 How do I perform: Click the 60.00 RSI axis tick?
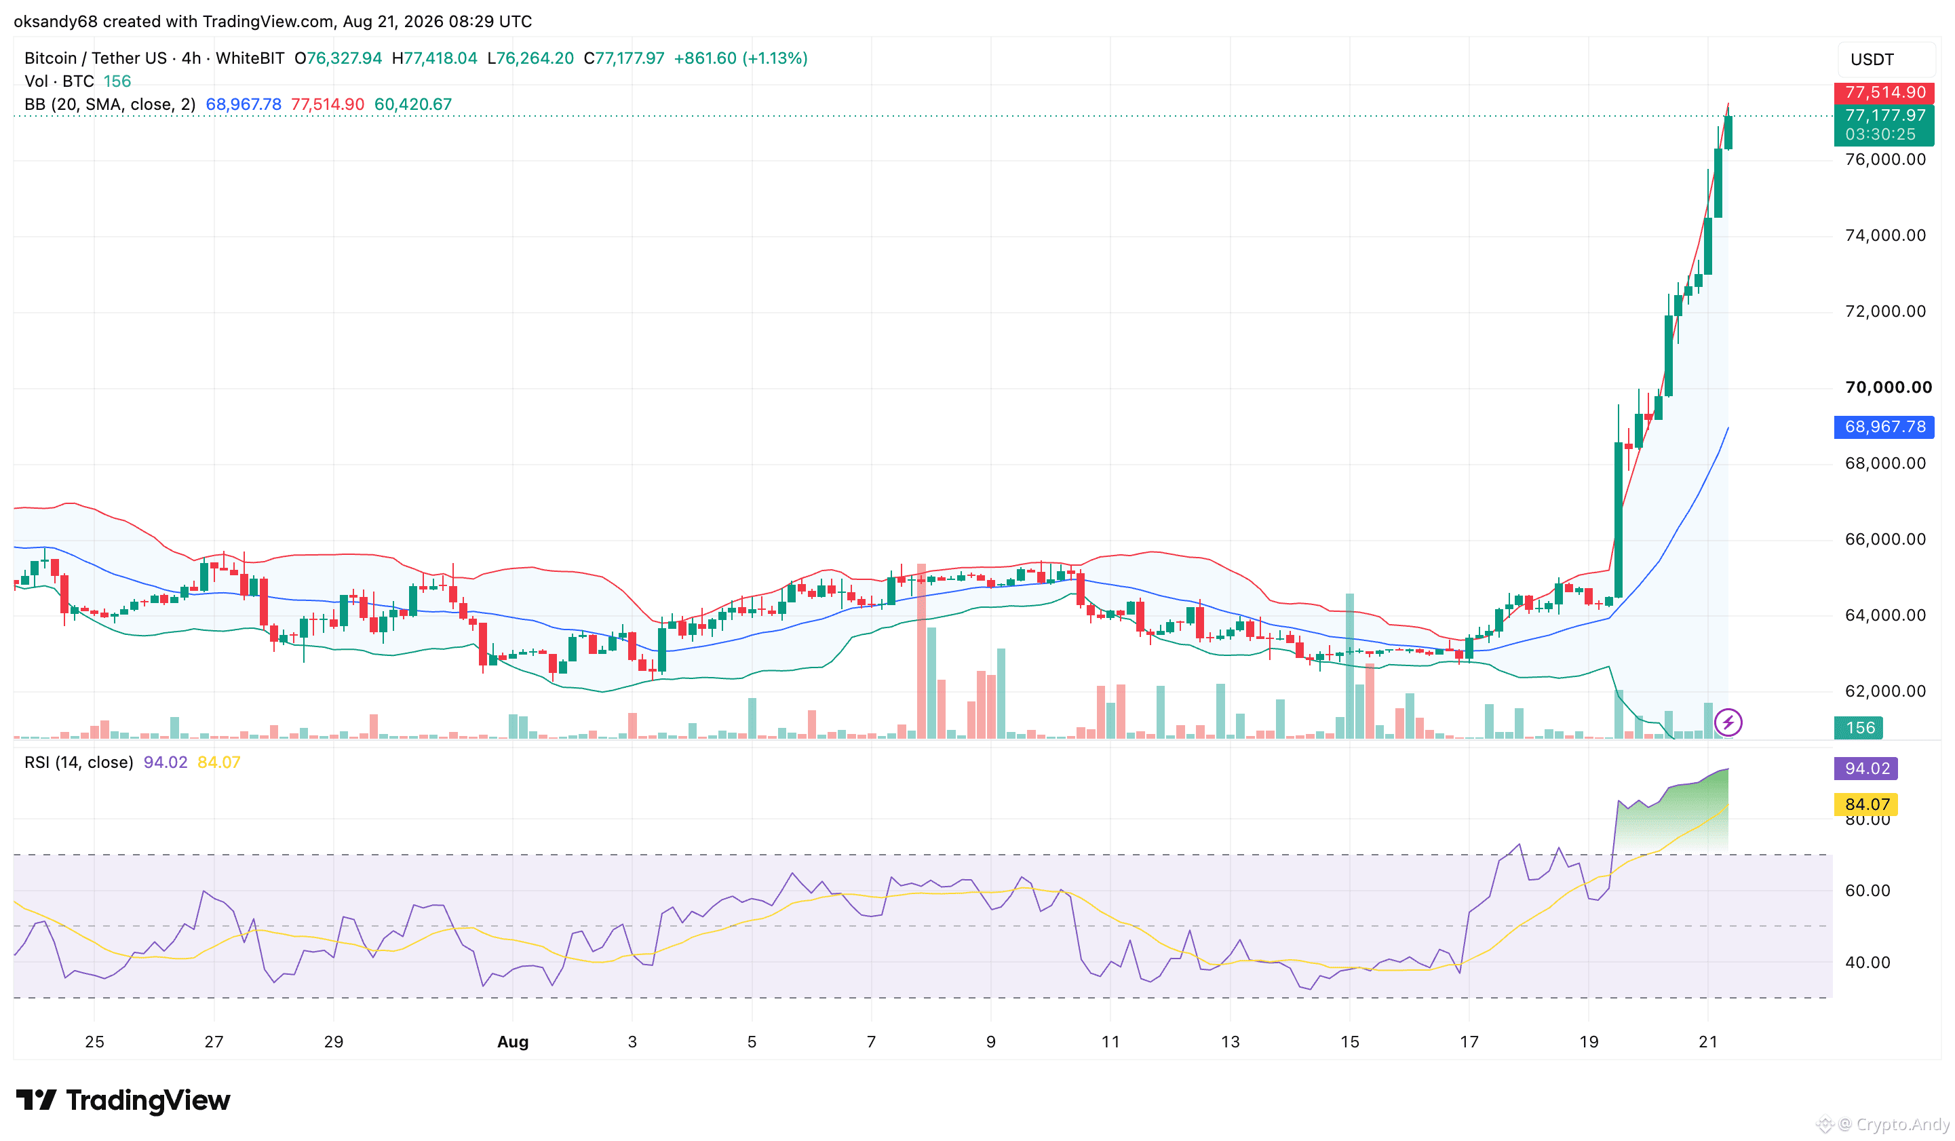pos(1867,891)
